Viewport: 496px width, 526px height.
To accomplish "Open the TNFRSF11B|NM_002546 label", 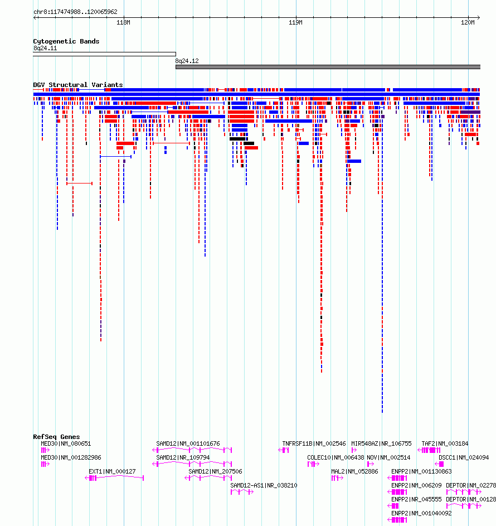I will [314, 443].
